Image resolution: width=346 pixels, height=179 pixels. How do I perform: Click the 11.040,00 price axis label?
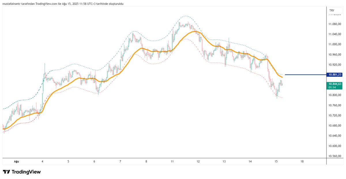pyautogui.click(x=335, y=34)
